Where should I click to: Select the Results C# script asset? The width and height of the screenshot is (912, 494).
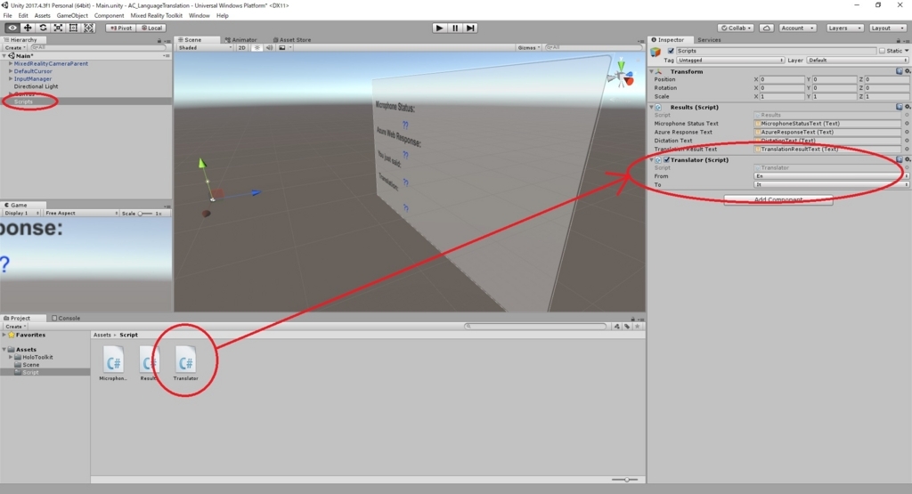149,364
